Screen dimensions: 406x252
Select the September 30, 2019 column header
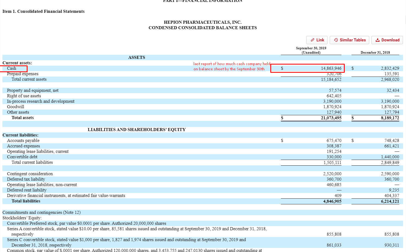(x=311, y=50)
